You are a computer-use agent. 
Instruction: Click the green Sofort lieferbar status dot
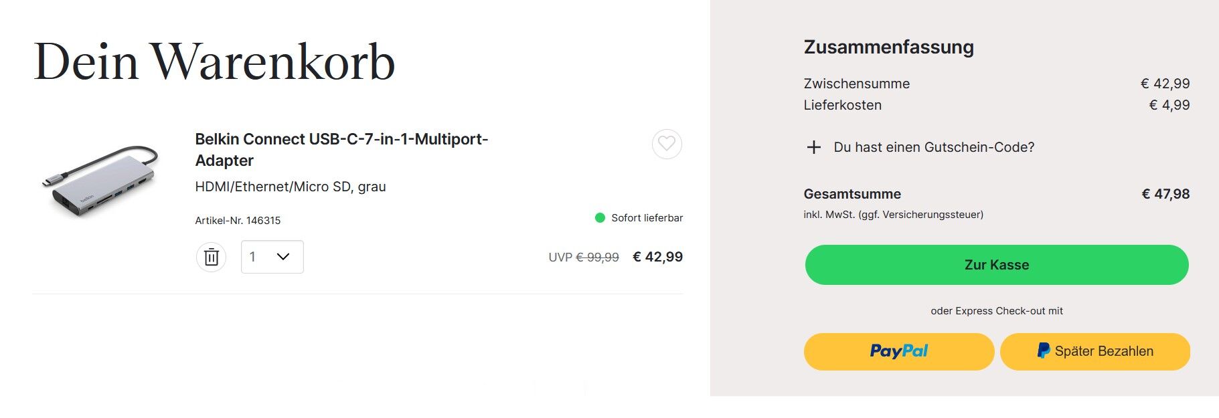[600, 218]
